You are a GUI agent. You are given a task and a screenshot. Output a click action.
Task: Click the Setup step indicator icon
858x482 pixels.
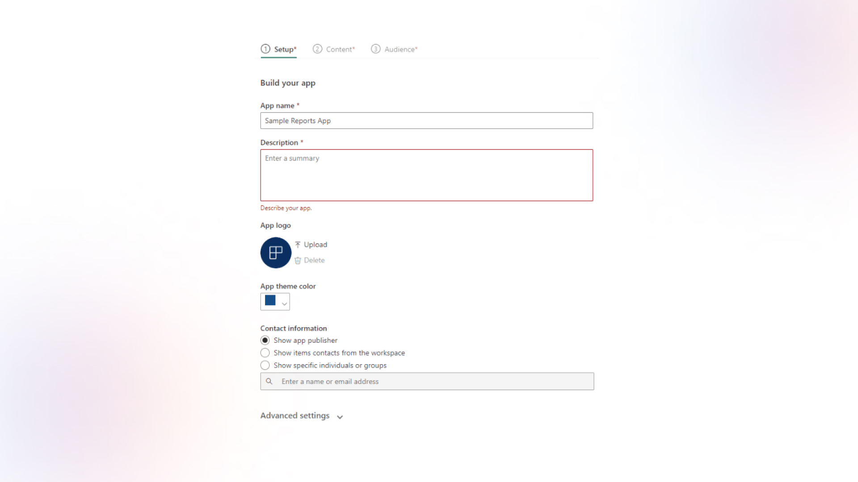tap(265, 50)
